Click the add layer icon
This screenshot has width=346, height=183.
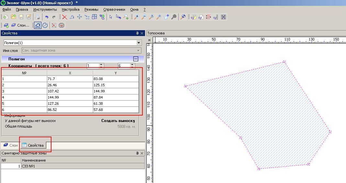6,25
